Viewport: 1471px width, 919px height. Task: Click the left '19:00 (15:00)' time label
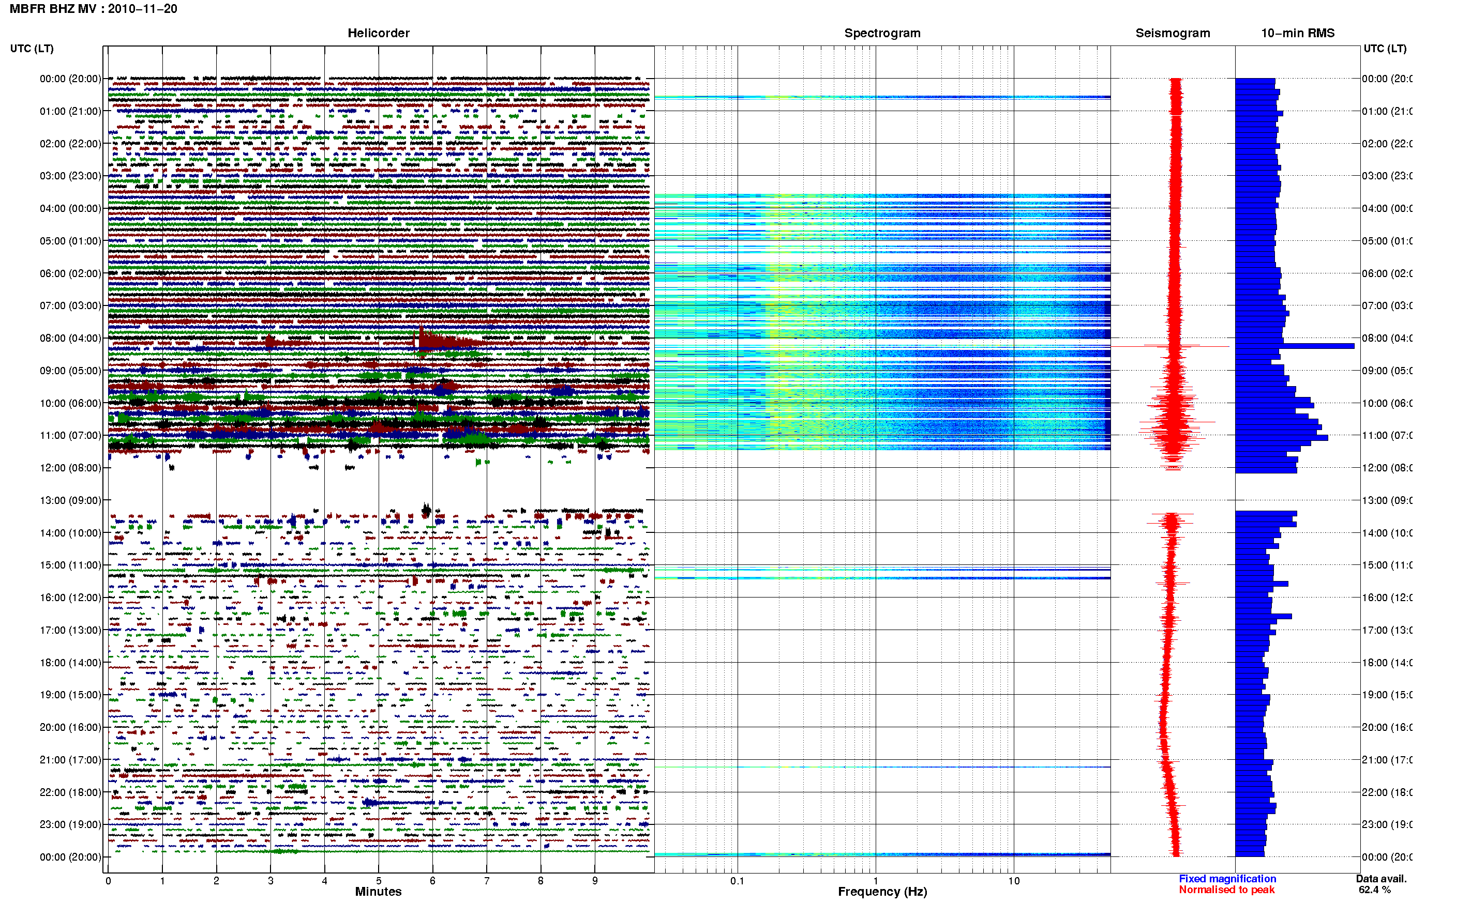point(70,695)
